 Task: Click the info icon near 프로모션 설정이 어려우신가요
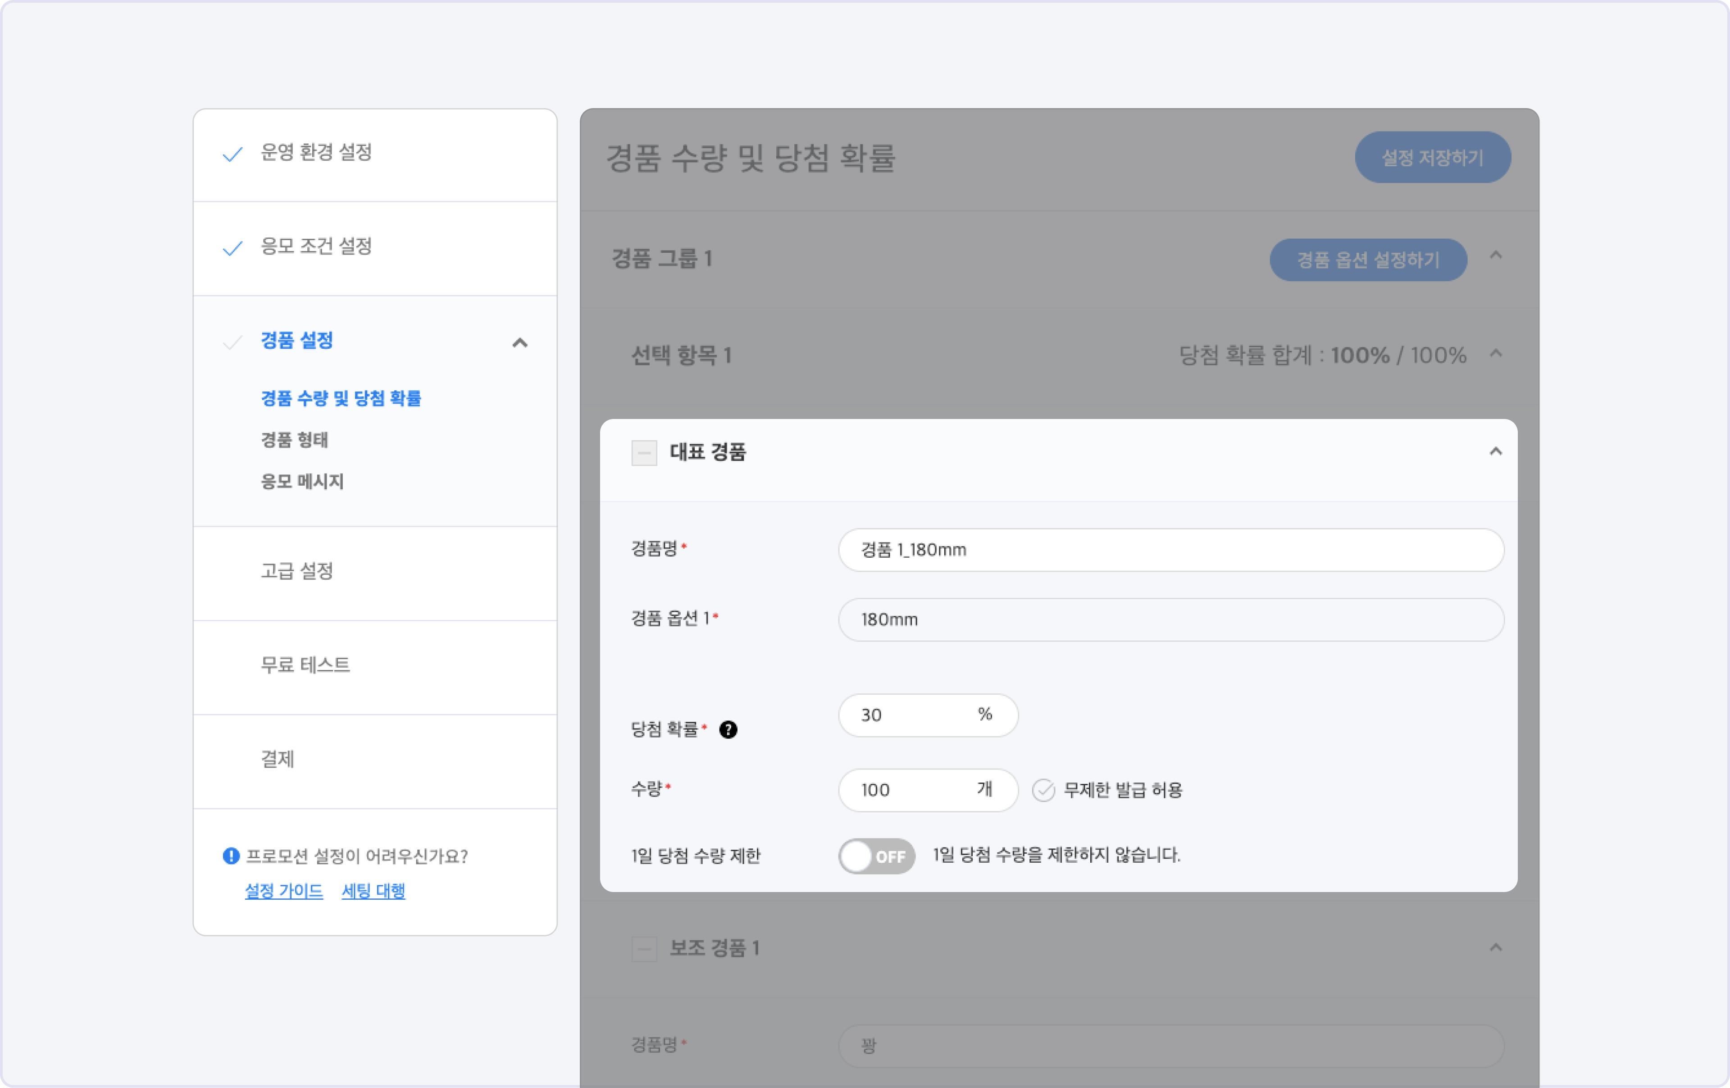click(231, 856)
